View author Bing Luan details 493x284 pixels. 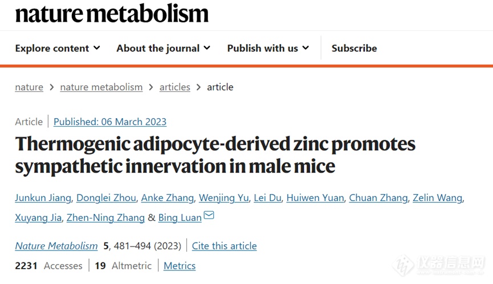pyautogui.click(x=180, y=218)
